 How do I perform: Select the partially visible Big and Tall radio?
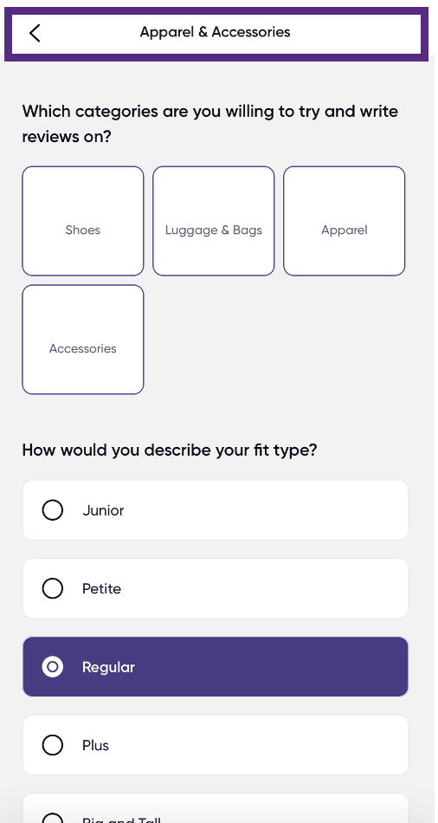coord(53,819)
